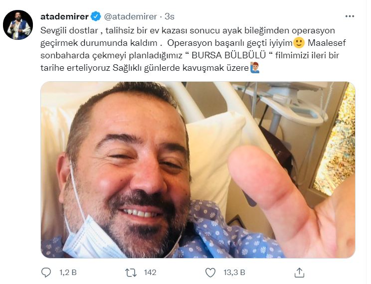Retweet using the double-arrow icon

131,273
